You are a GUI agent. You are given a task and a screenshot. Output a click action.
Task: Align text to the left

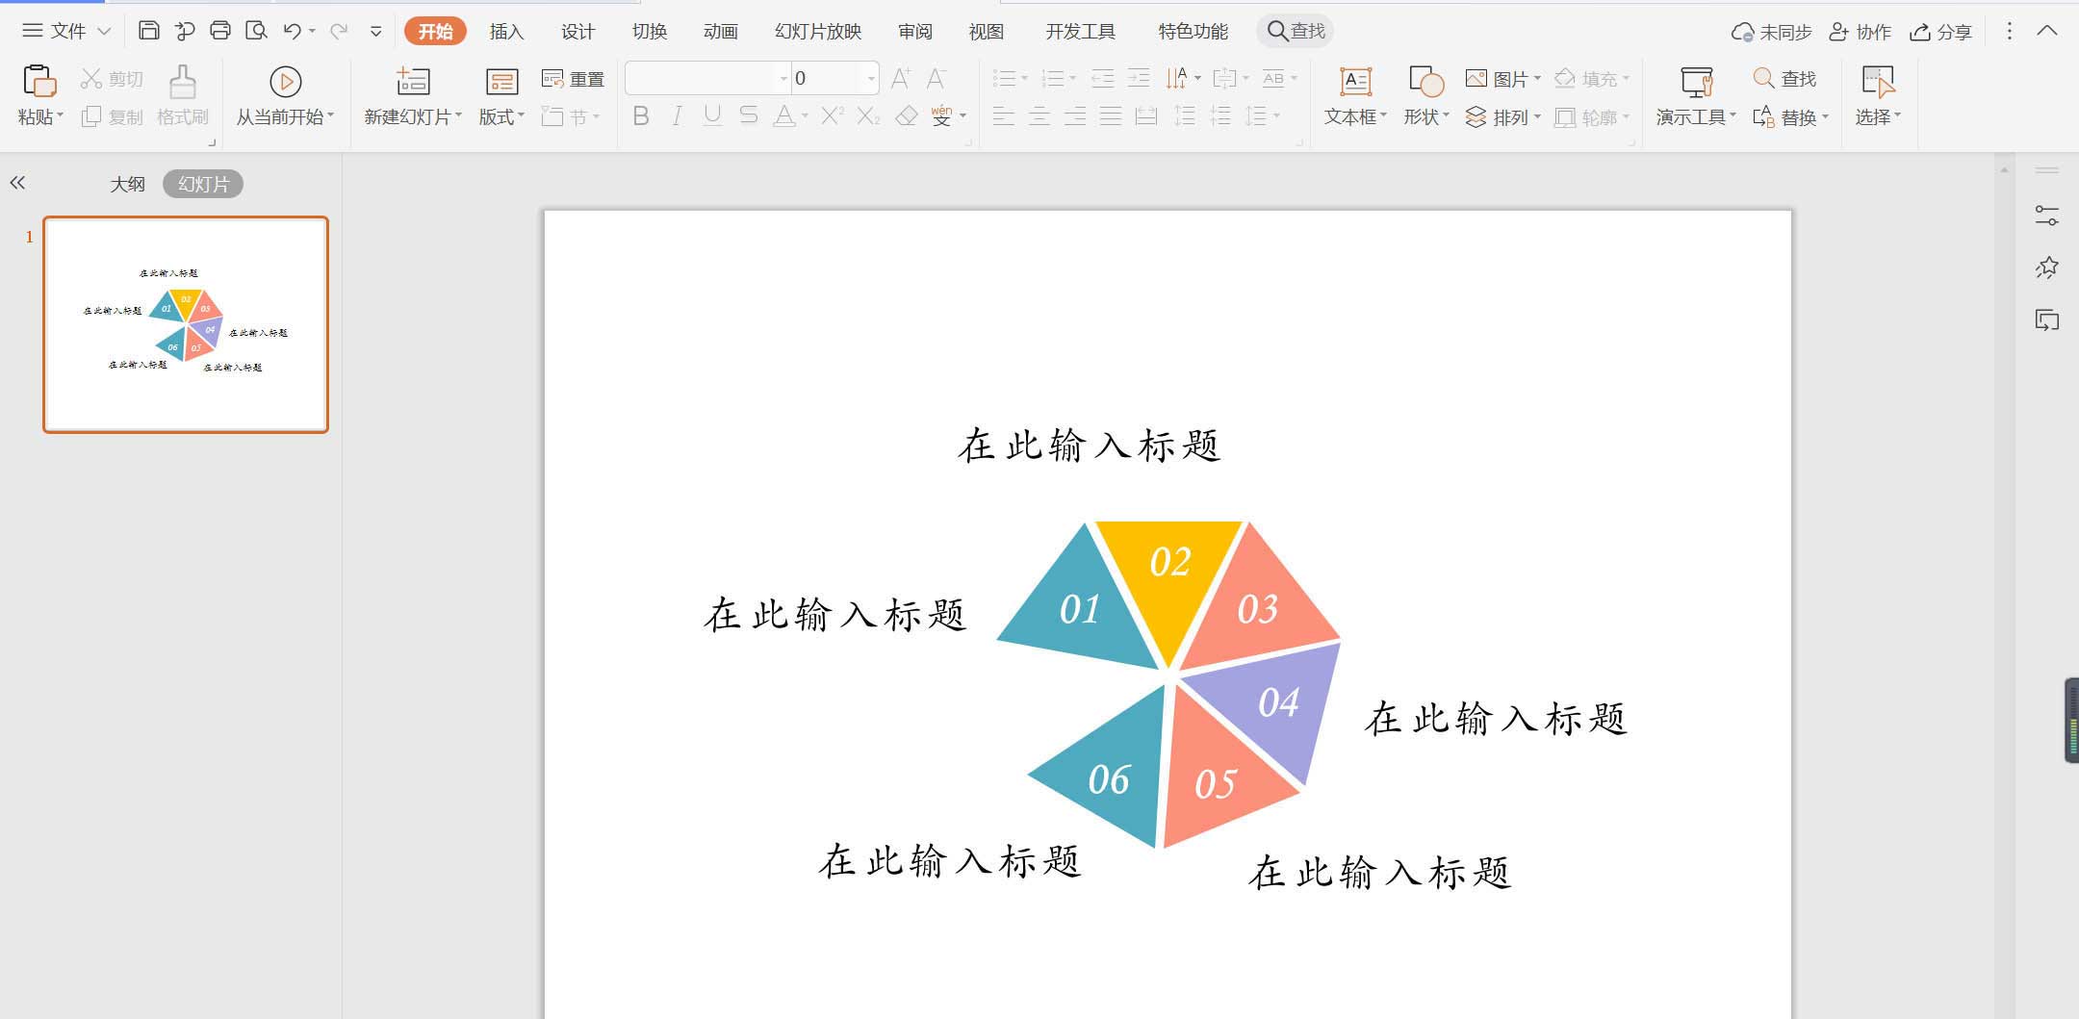coord(1004,116)
